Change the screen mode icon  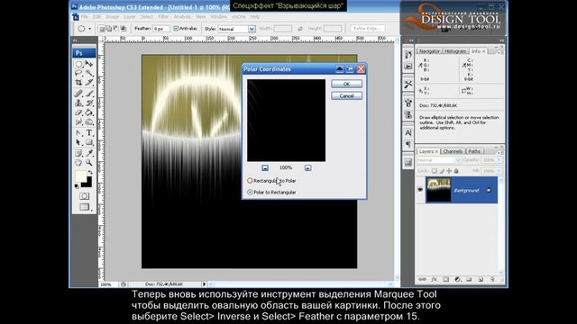coord(85,207)
